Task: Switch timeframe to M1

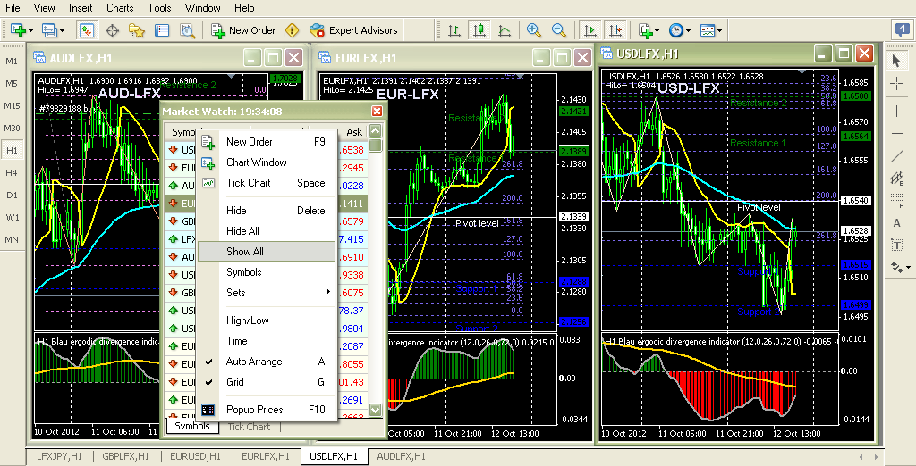Action: [x=12, y=61]
